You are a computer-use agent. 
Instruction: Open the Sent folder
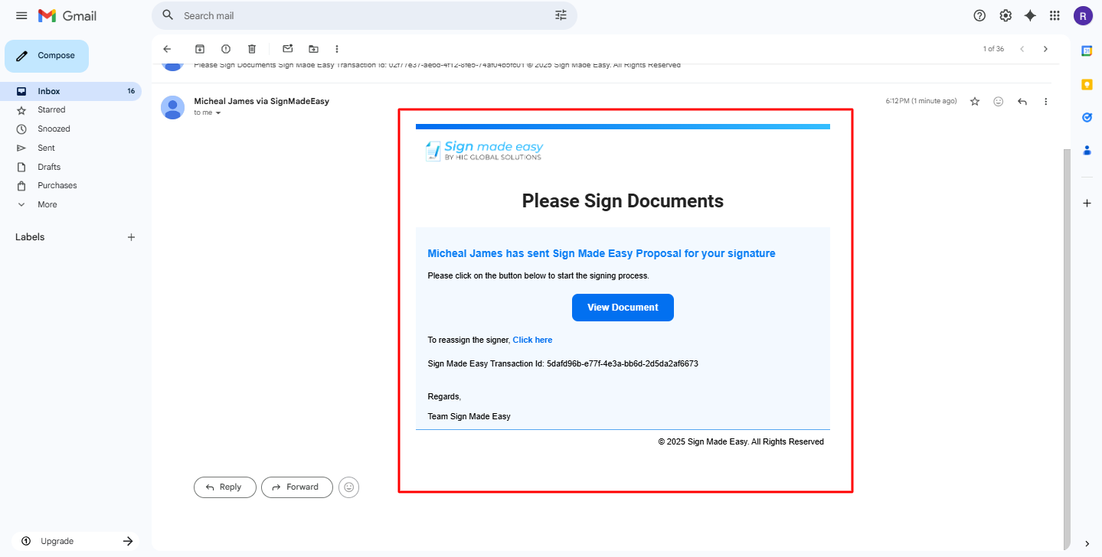coord(46,147)
